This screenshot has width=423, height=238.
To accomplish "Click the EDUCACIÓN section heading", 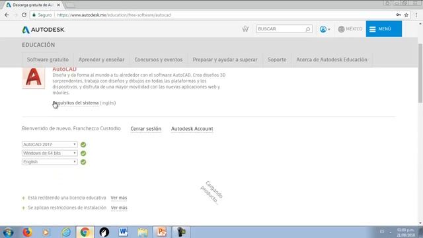I will (38, 45).
